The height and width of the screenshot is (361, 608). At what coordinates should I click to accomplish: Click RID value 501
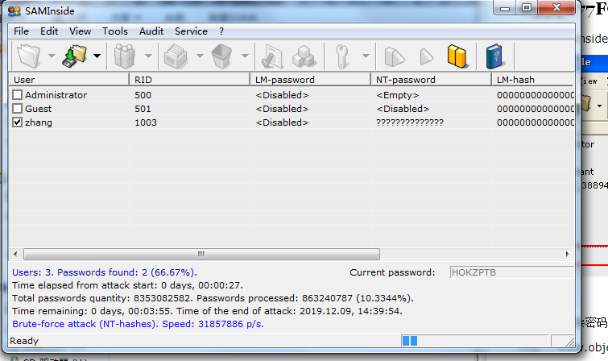(143, 109)
